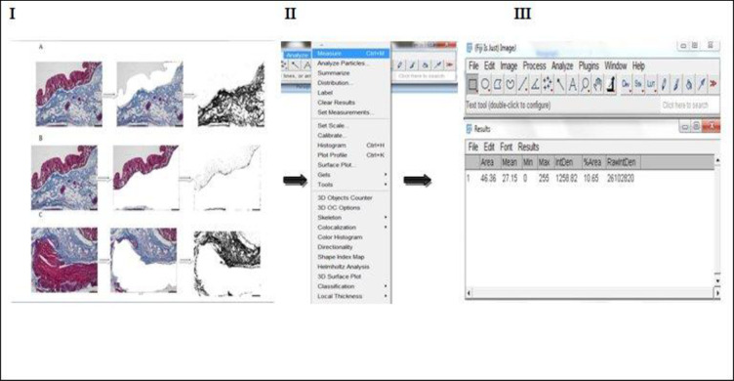Click the Stk stacks menu tool
The image size is (734, 381).
(638, 84)
